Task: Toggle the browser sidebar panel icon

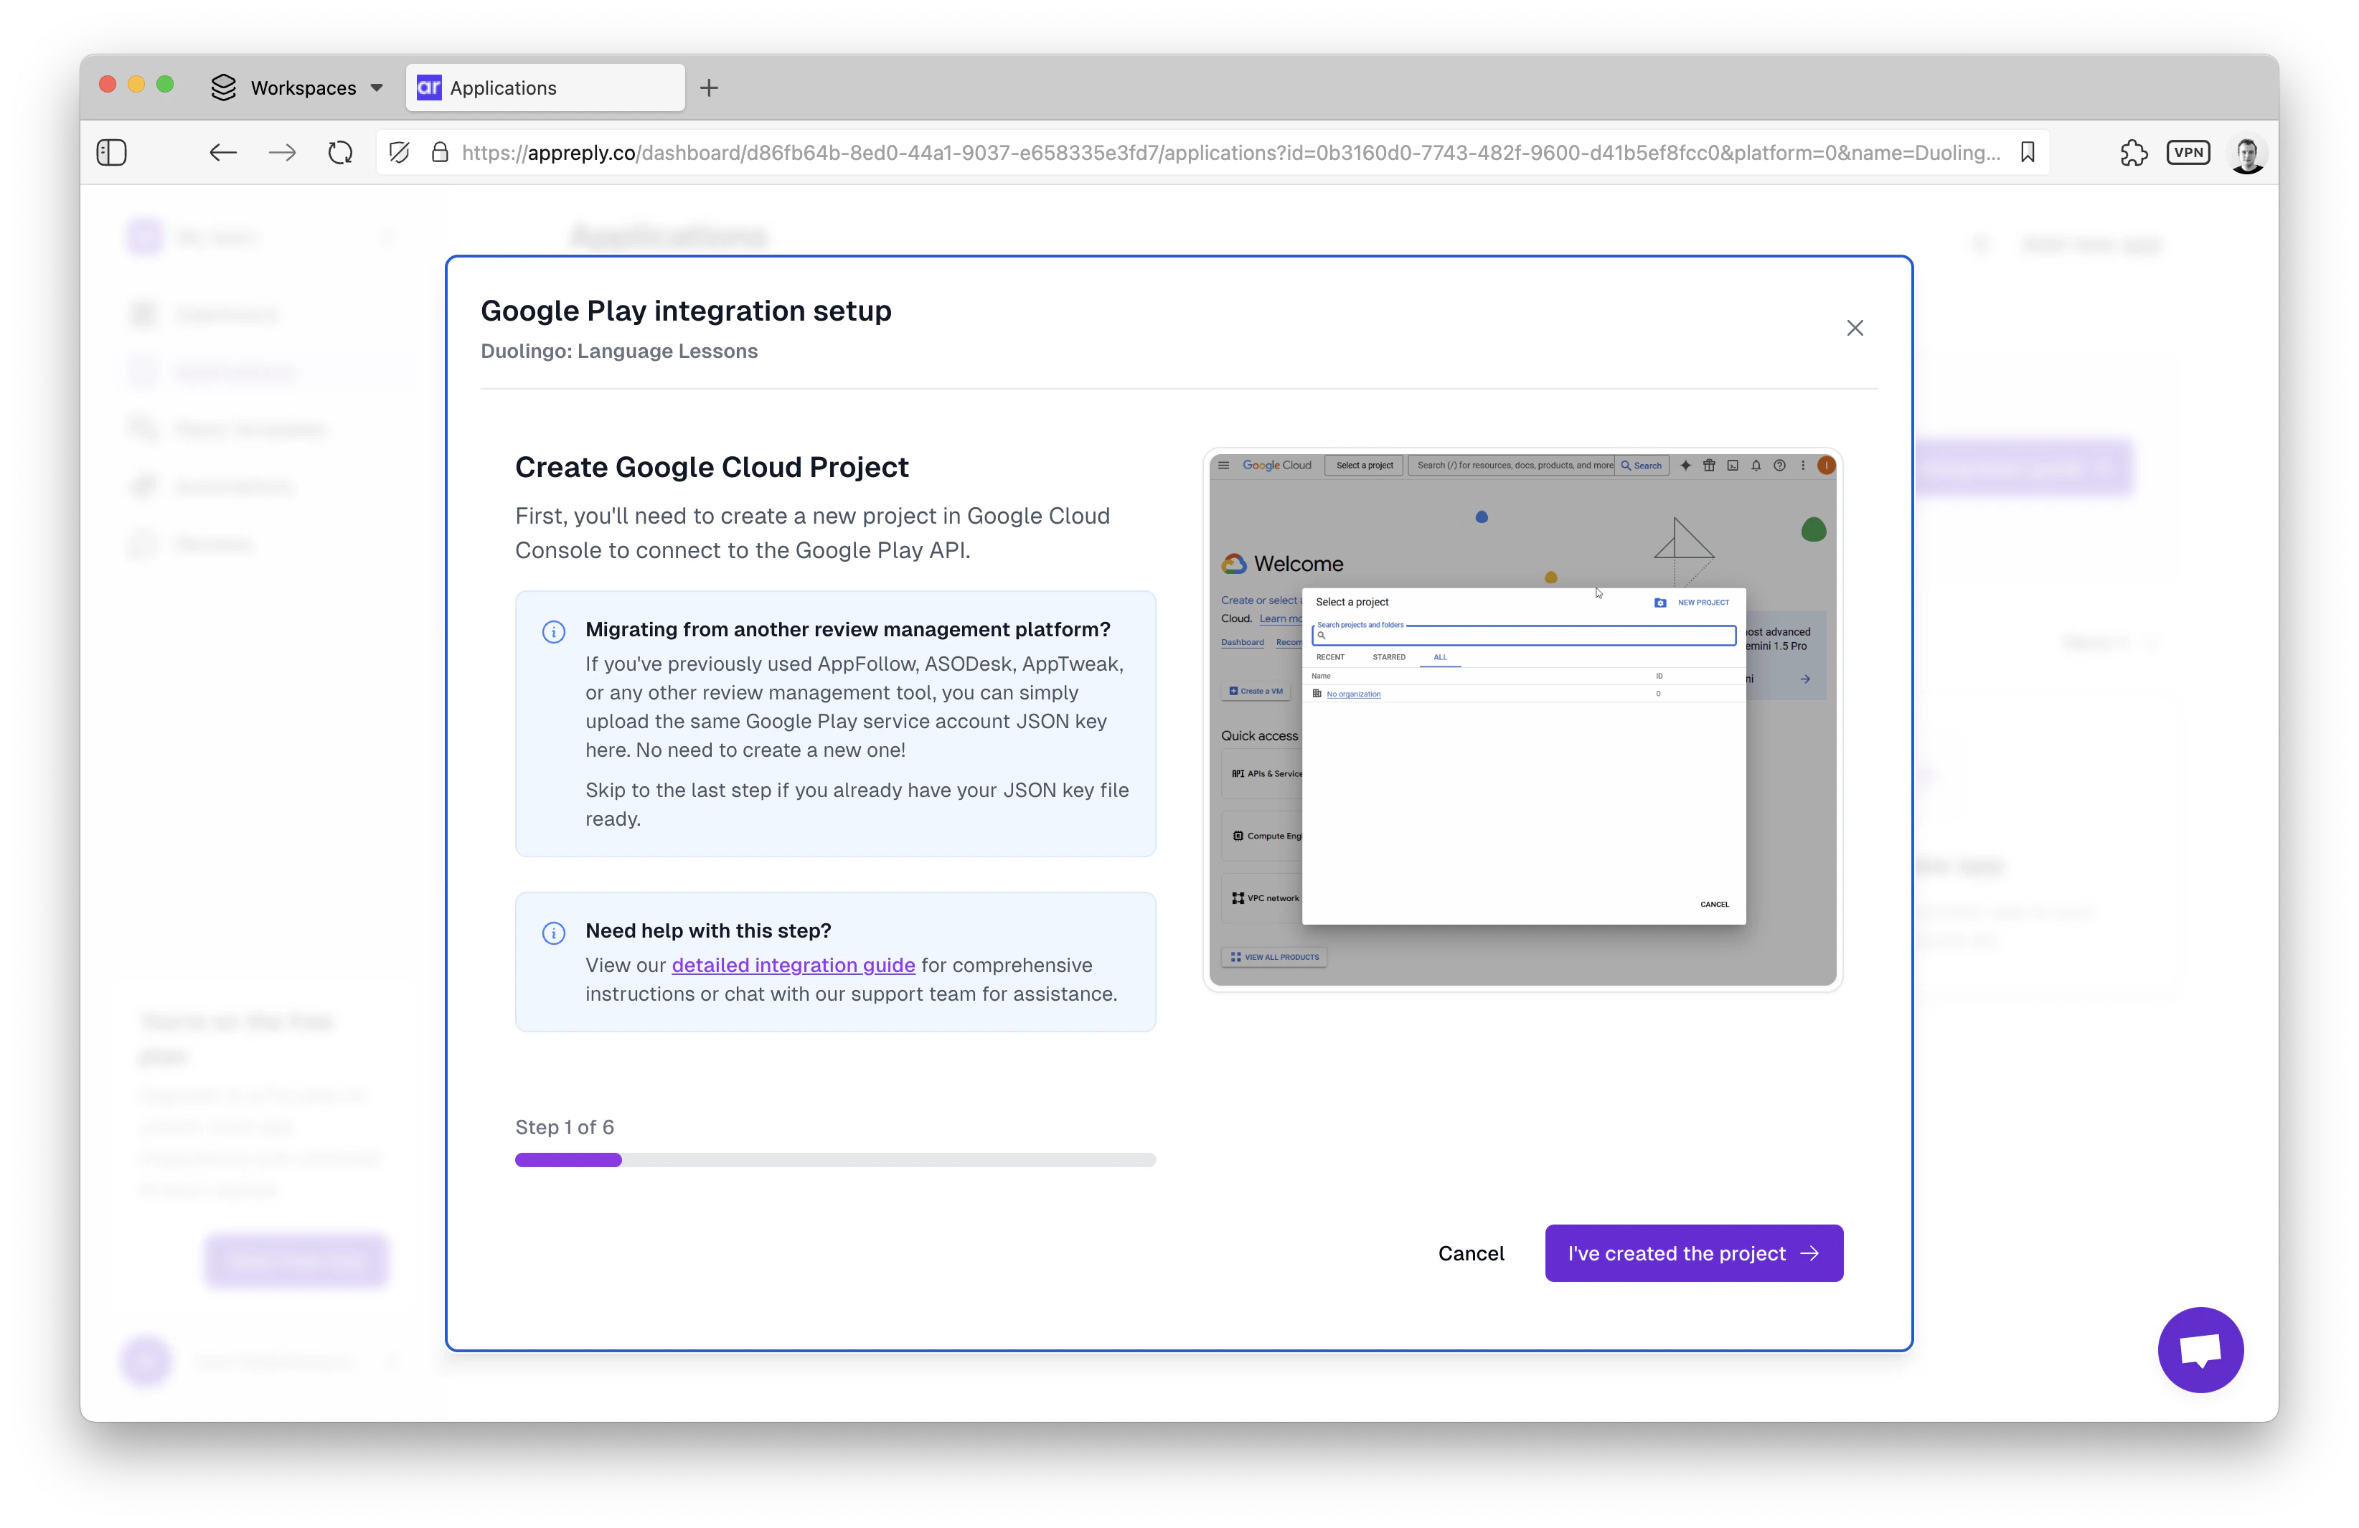Action: click(x=112, y=153)
